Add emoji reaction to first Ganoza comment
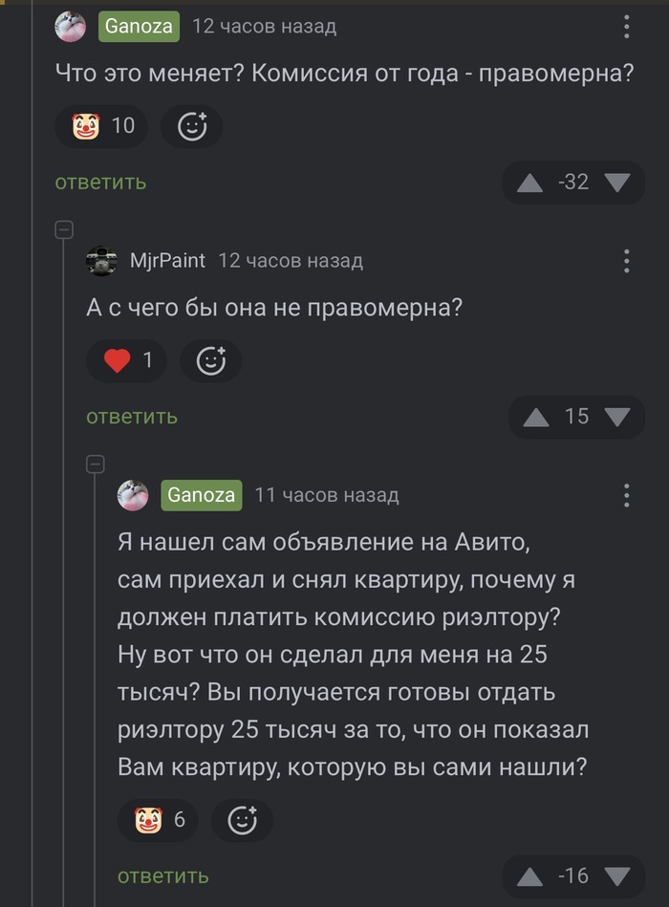Viewport: 669px width, 907px height. pyautogui.click(x=192, y=126)
